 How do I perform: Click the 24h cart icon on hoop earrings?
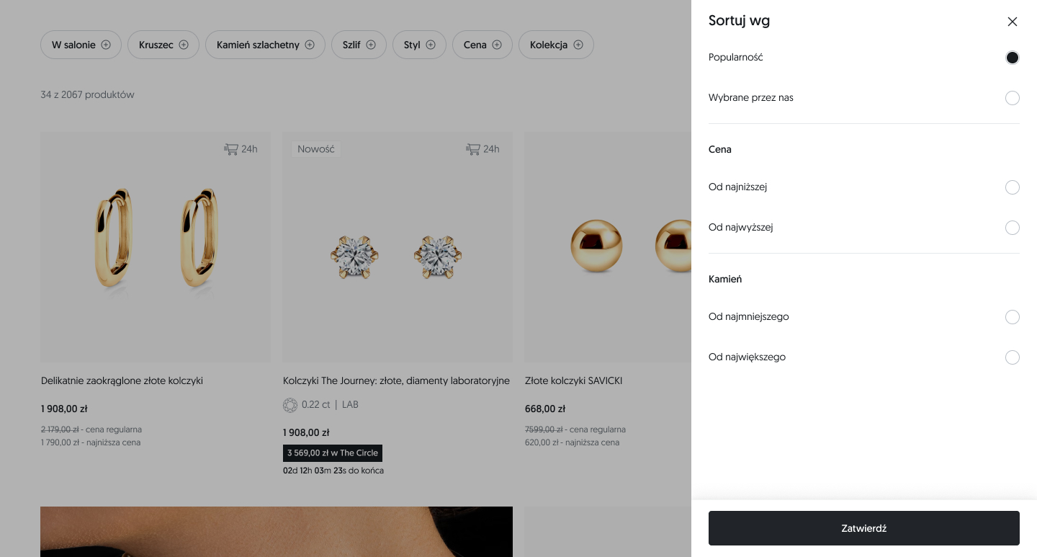[x=231, y=149]
